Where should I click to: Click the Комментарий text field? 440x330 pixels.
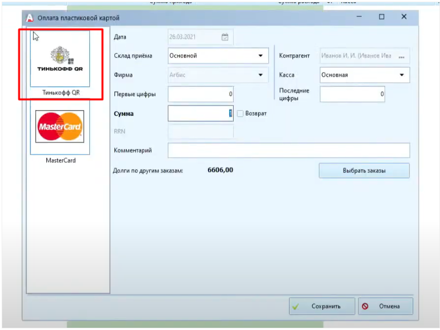[289, 151]
